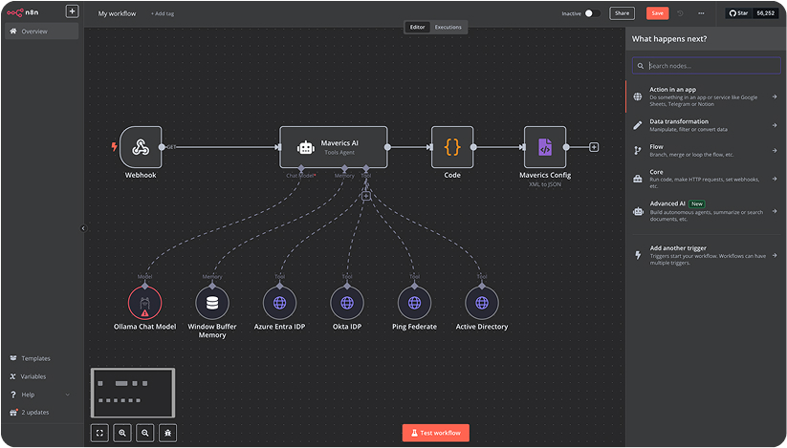The height and width of the screenshot is (448, 787).
Task: Click the star count 56,252
Action: tap(765, 13)
